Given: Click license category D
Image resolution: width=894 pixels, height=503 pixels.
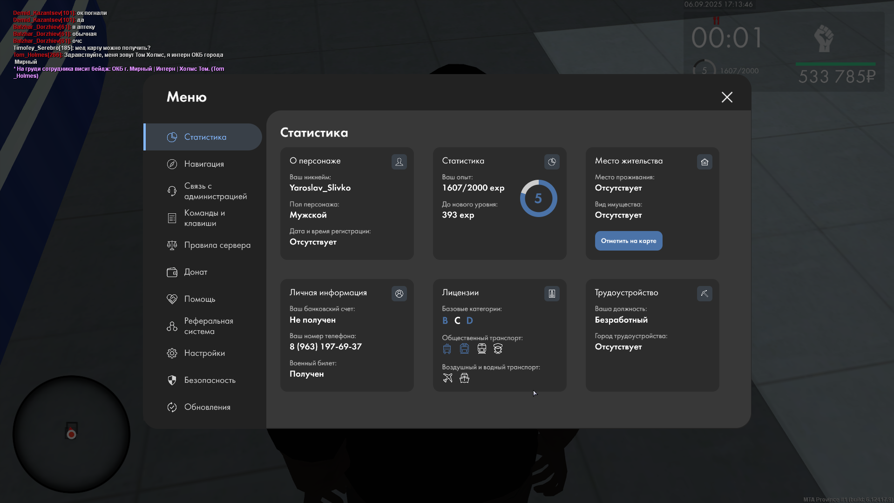Looking at the screenshot, I should 469,320.
